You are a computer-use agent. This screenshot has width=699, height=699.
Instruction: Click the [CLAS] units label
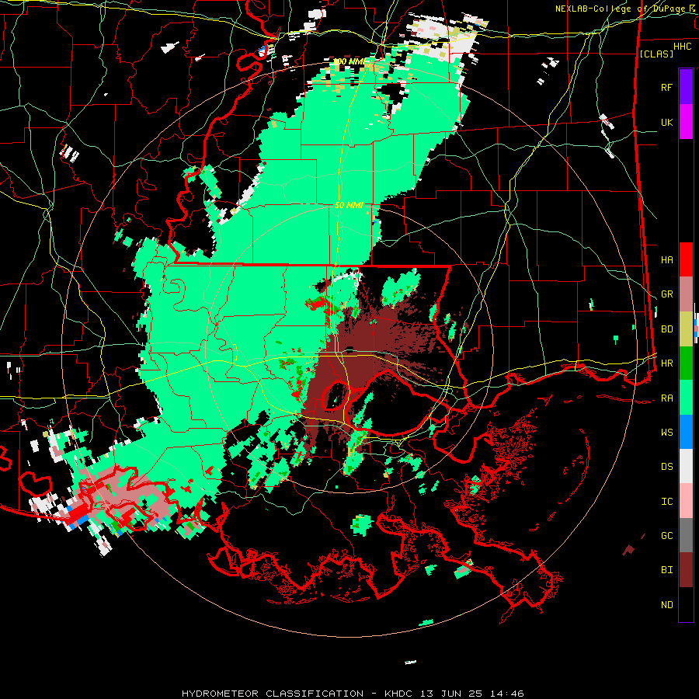(656, 54)
